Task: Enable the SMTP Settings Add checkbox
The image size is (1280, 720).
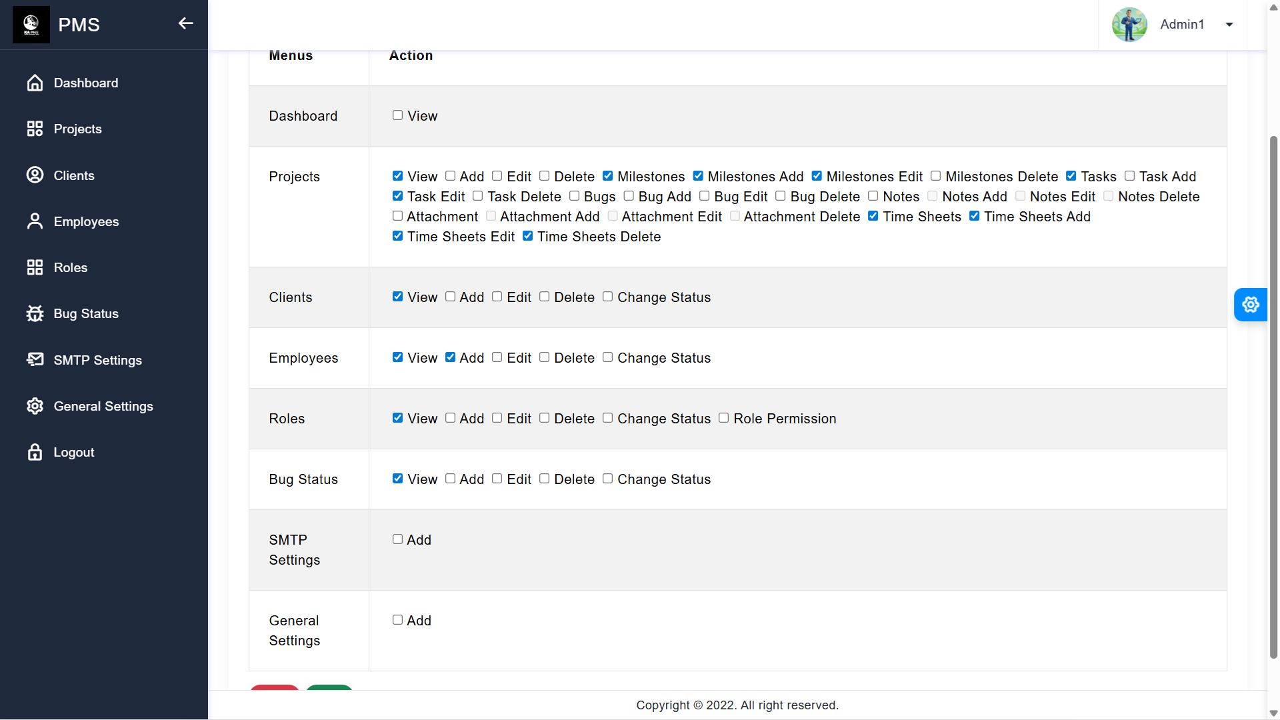Action: point(398,539)
